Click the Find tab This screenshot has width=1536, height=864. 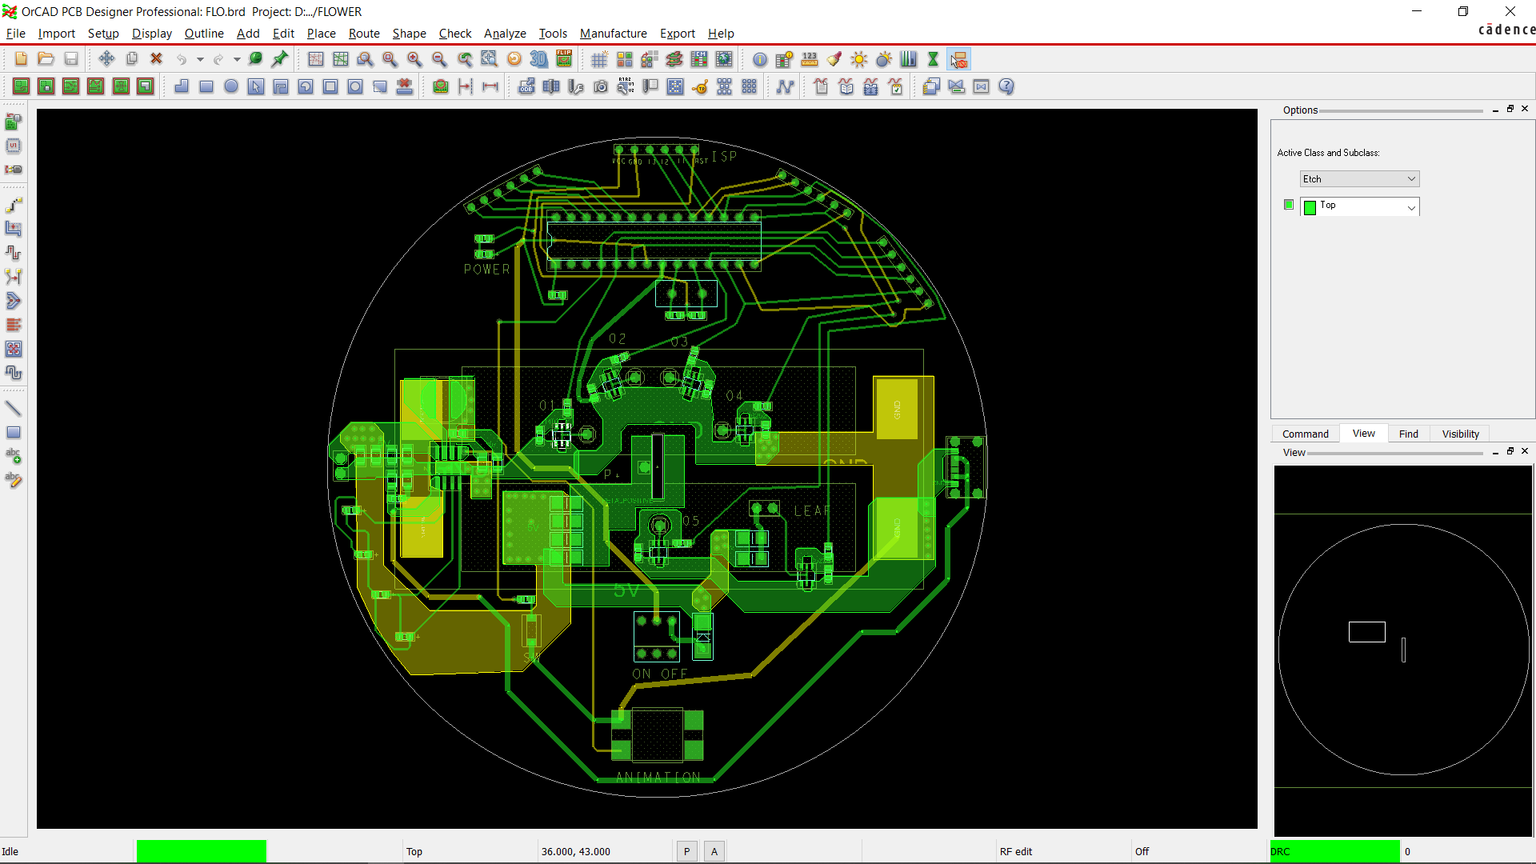(x=1408, y=434)
